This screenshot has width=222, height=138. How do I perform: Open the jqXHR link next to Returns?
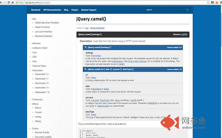[x=184, y=34]
